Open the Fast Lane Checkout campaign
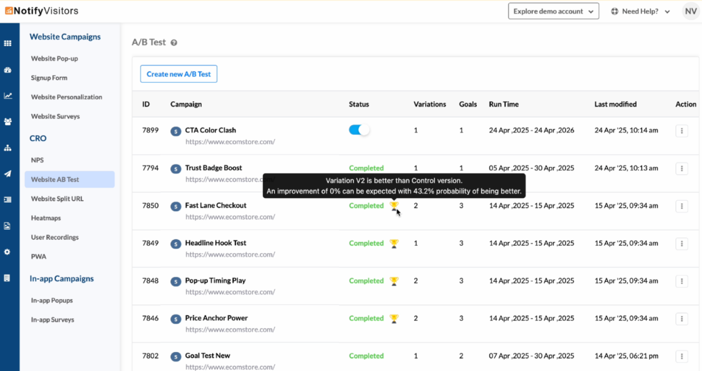 point(216,205)
